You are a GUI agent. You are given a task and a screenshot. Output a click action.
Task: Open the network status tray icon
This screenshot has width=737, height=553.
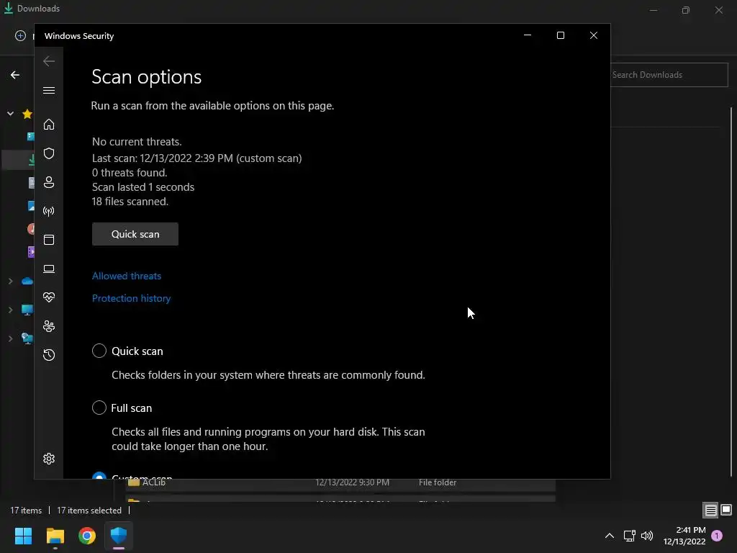click(x=629, y=536)
